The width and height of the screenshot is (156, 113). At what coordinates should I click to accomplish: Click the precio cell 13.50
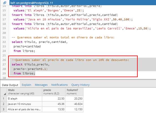[x=54, y=109]
